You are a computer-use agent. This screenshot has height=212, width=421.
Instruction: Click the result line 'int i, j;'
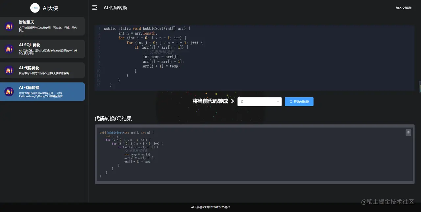coord(113,136)
